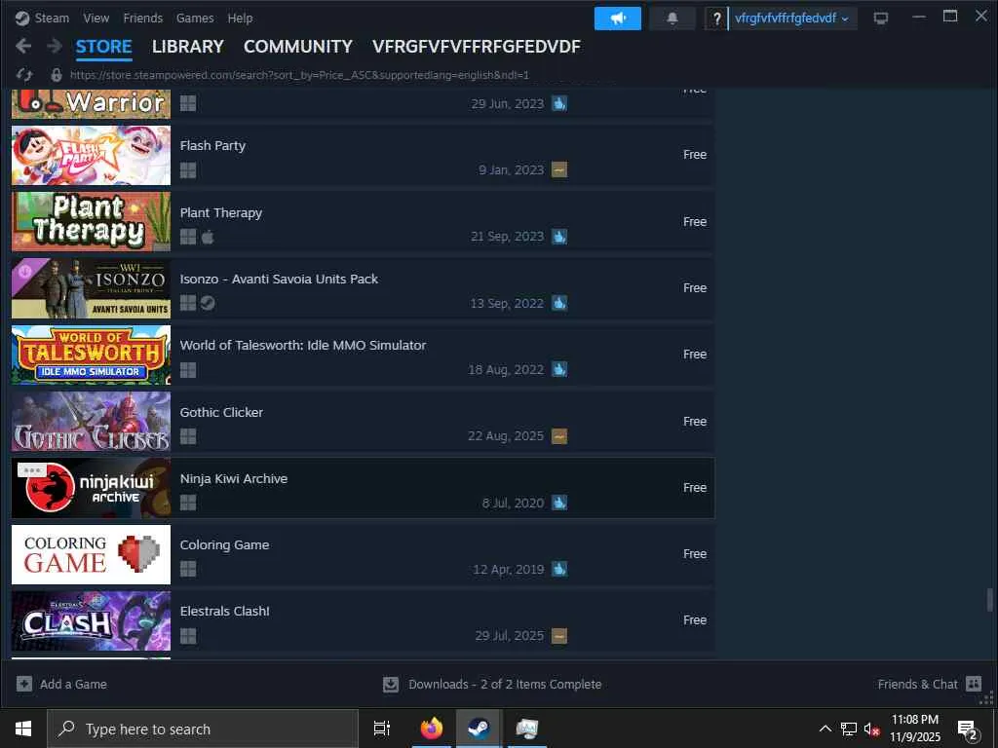The image size is (998, 748).
Task: Click the Flash Party thumbnail image
Action: tap(91, 155)
